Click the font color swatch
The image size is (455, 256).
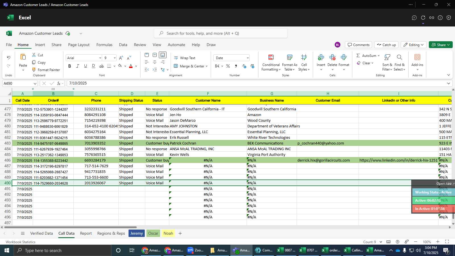point(131,66)
